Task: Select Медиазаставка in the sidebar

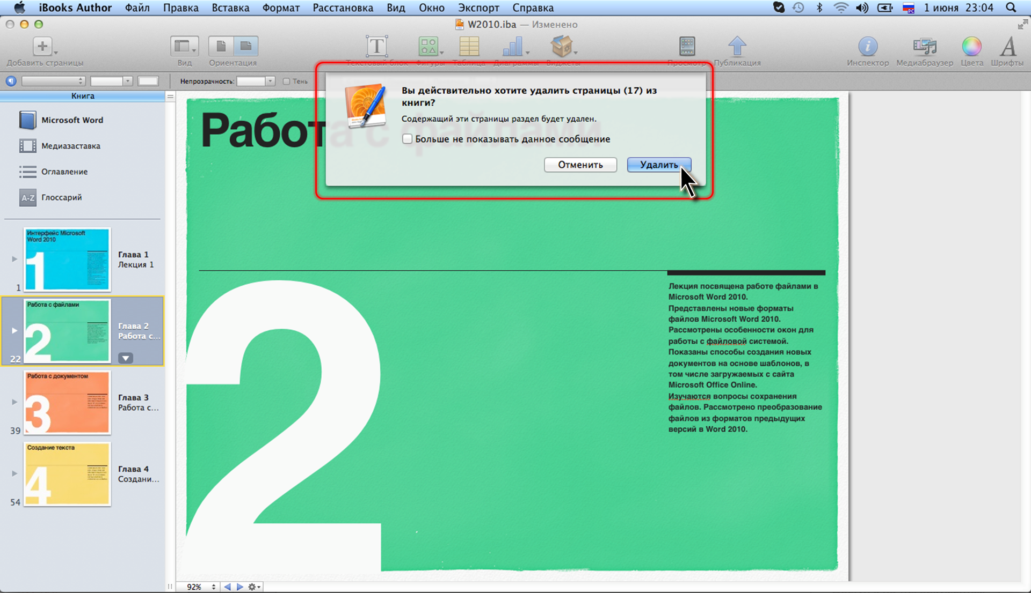Action: (70, 146)
